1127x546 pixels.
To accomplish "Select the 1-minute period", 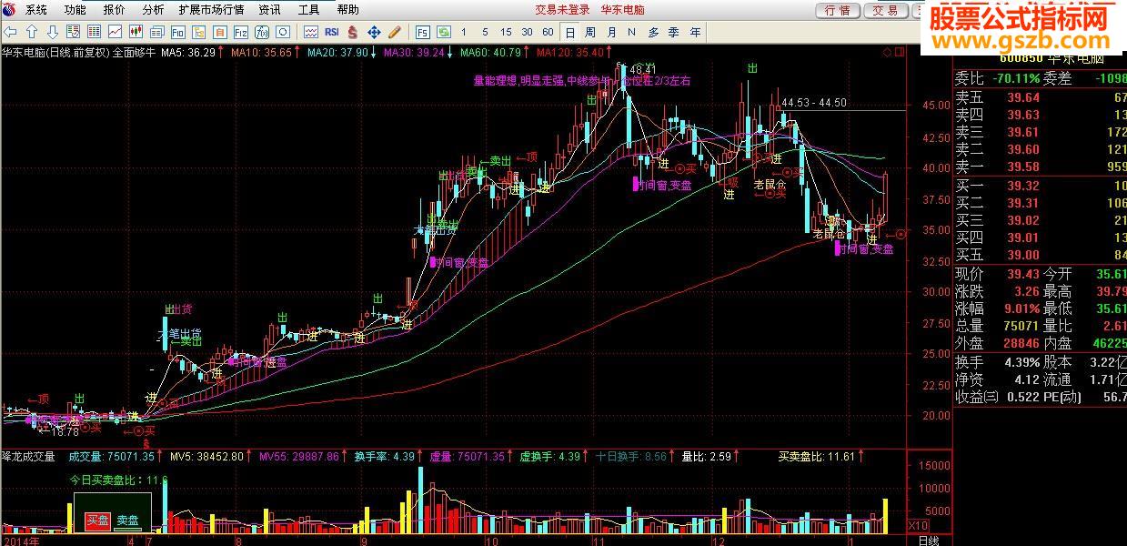I will 464,32.
